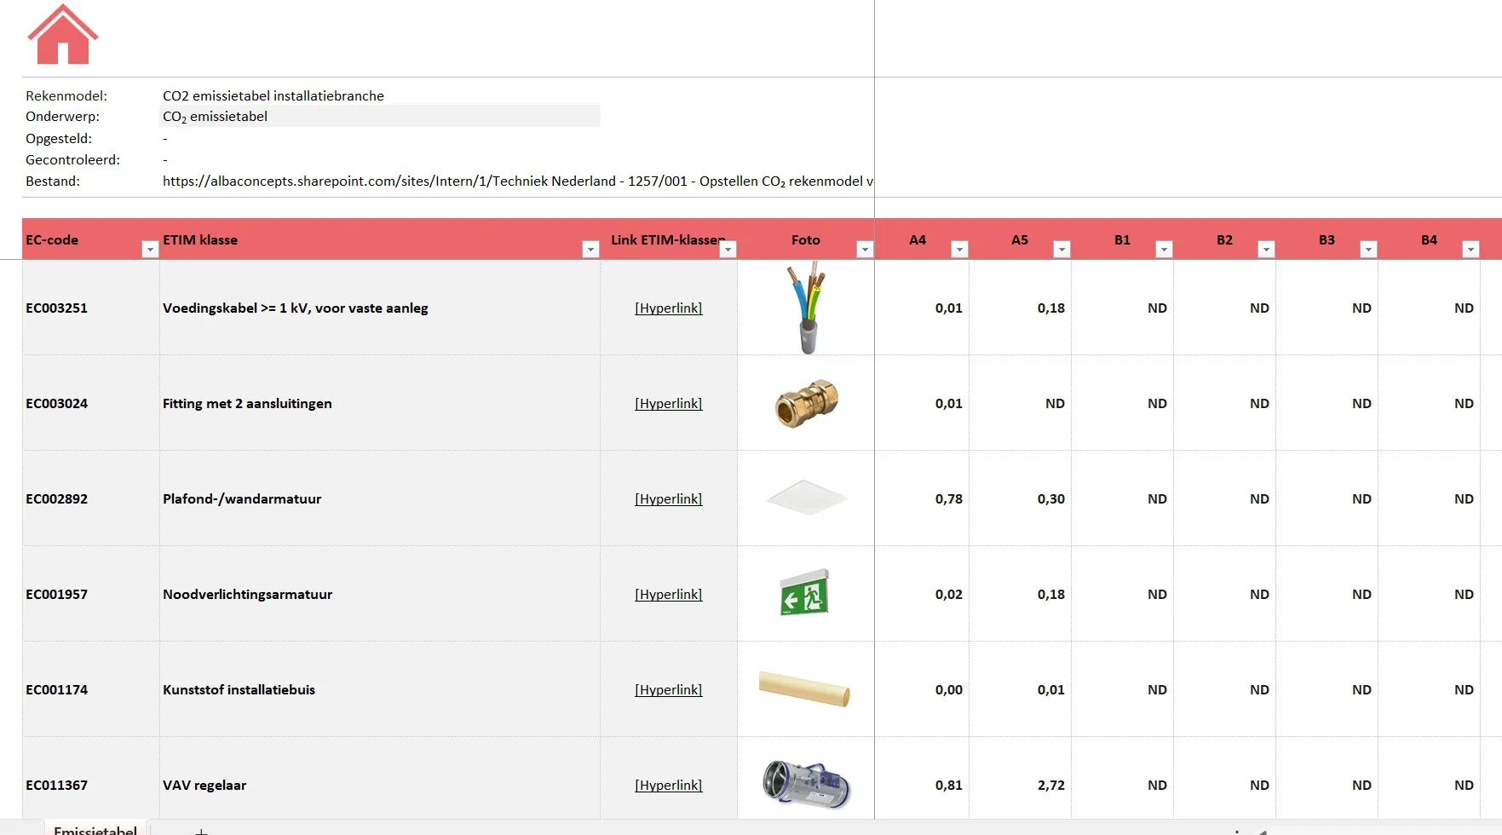Open the hyperlink for Fitting met 2 aansluitingen
This screenshot has height=835, width=1502.
pos(669,404)
